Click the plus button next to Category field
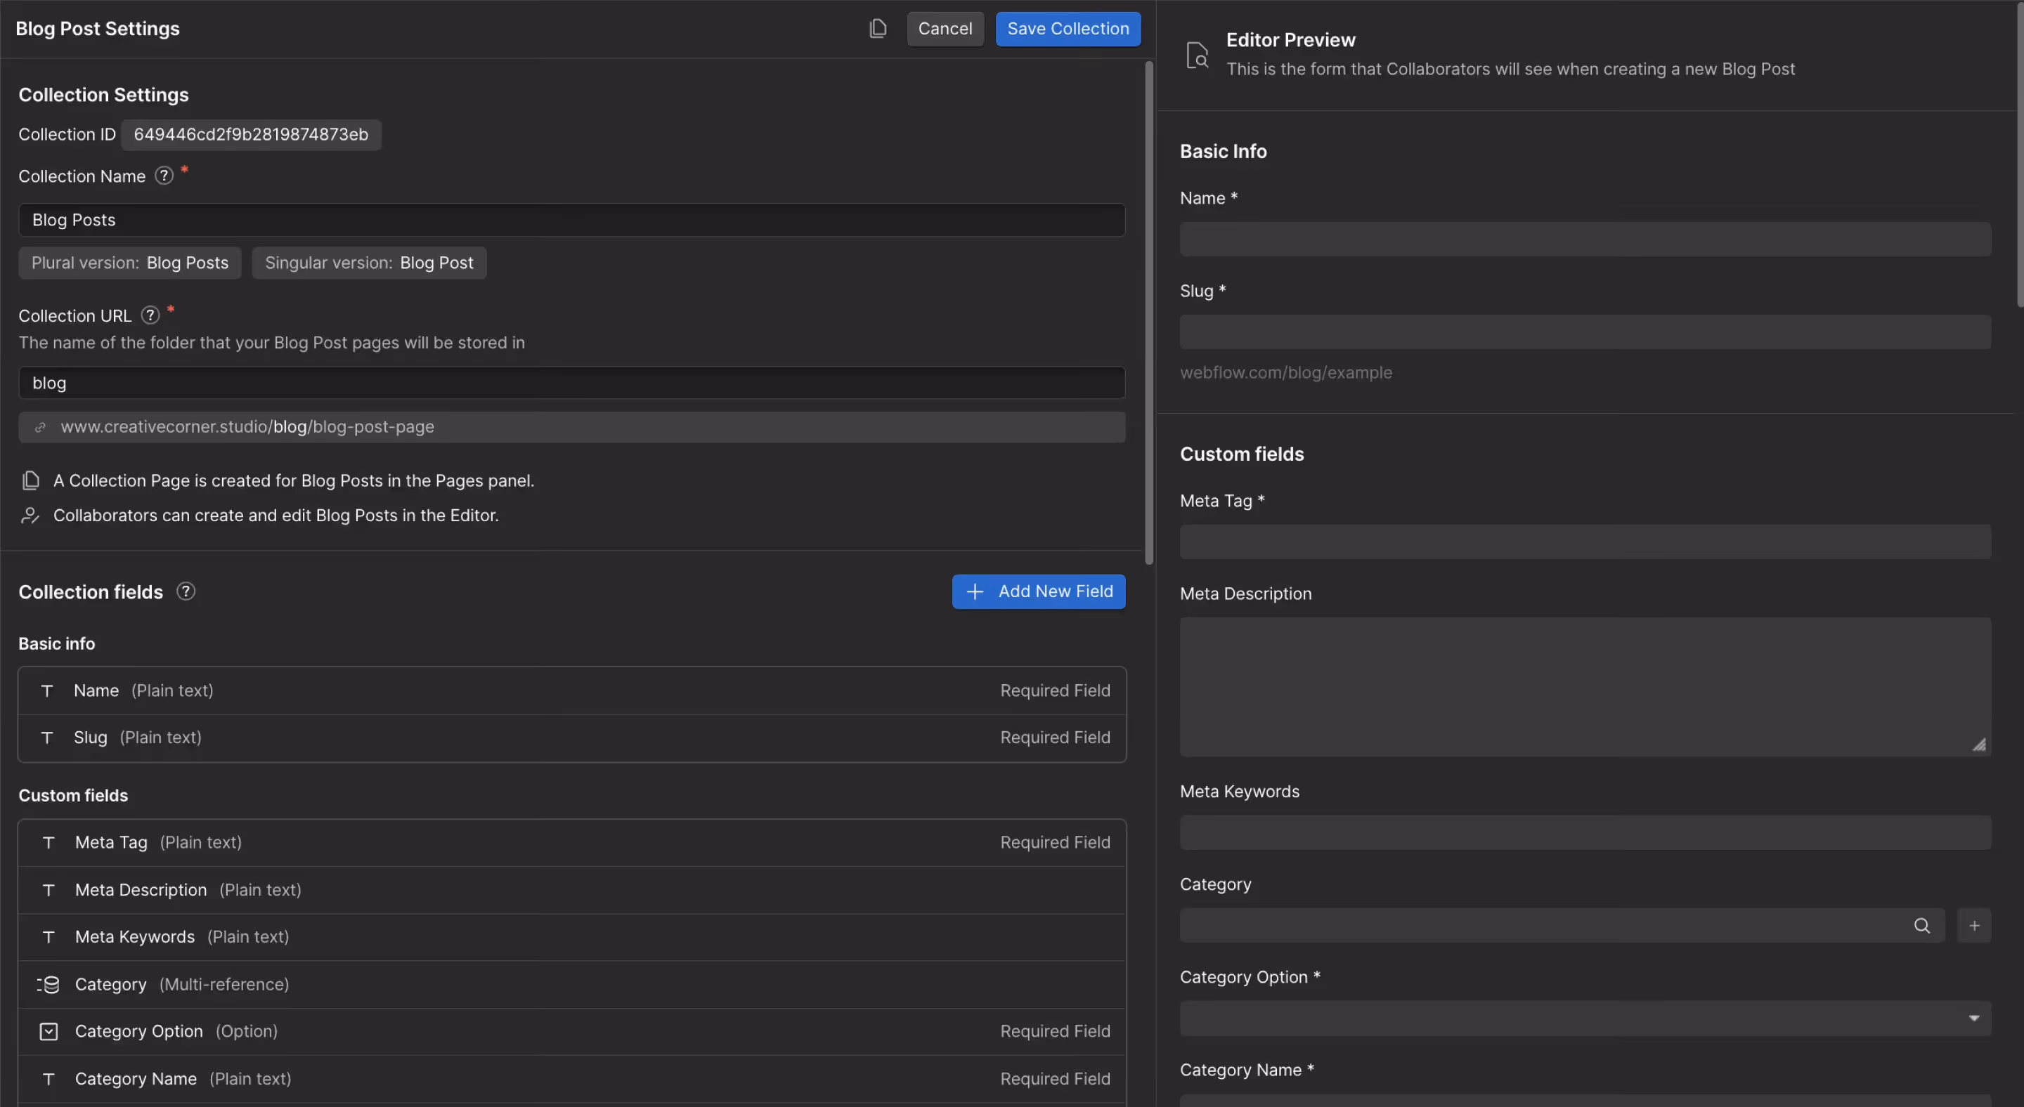Screen dimensions: 2024x1107 click(x=1973, y=926)
